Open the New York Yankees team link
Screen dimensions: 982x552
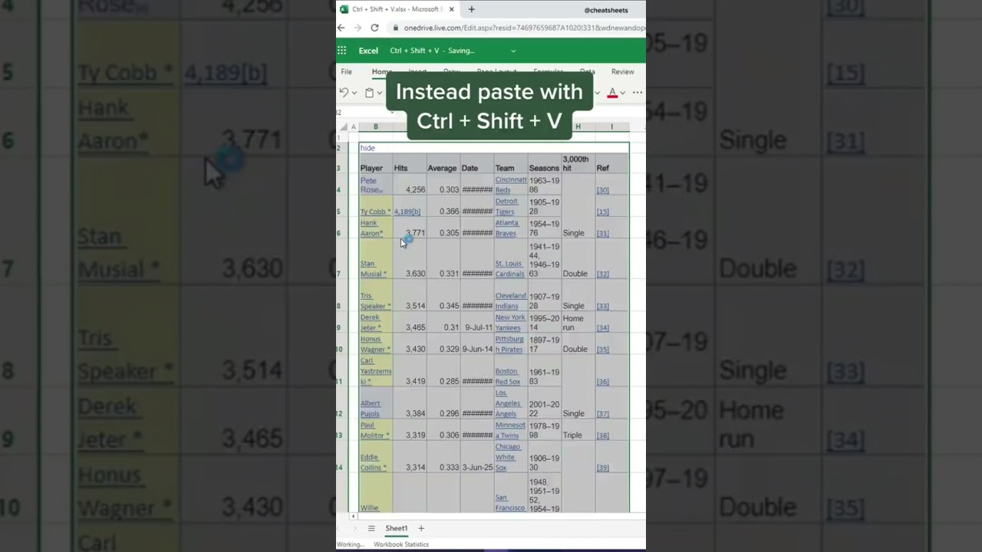pyautogui.click(x=510, y=322)
